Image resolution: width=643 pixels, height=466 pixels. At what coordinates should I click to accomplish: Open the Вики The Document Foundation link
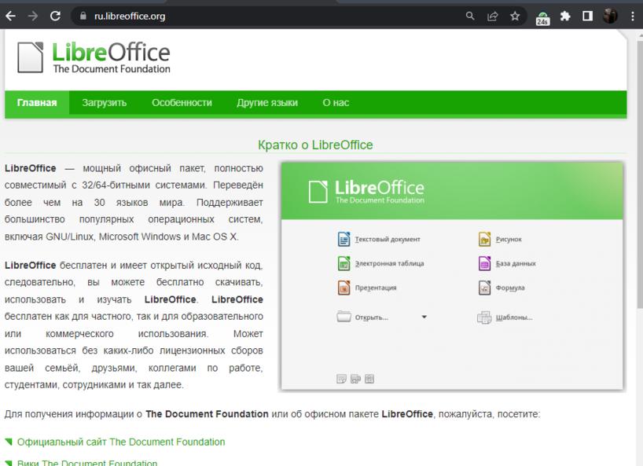pos(87,463)
